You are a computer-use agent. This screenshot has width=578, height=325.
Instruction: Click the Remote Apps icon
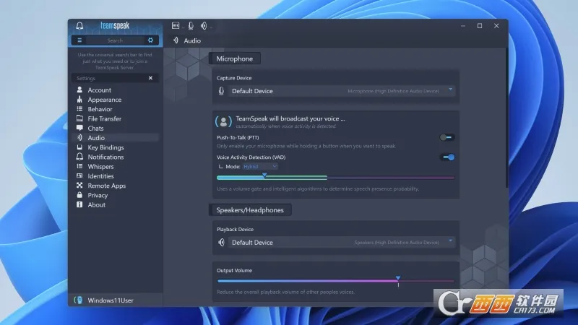point(79,186)
